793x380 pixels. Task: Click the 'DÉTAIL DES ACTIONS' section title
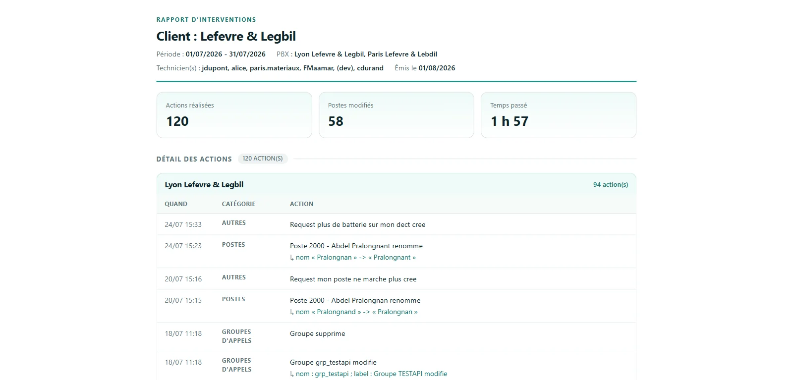194,159
